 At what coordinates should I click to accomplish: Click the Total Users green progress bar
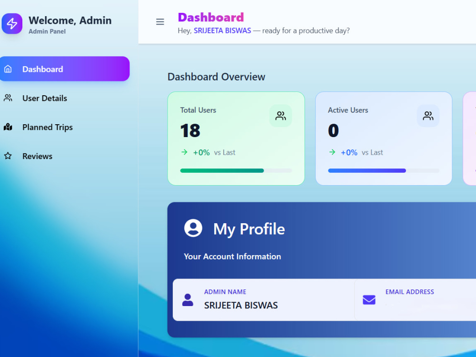click(236, 170)
